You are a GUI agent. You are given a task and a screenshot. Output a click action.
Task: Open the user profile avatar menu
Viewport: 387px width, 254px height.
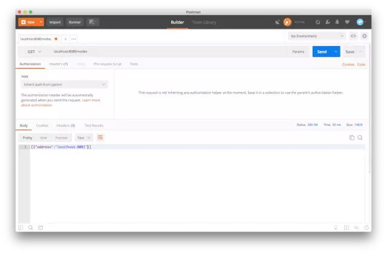361,22
